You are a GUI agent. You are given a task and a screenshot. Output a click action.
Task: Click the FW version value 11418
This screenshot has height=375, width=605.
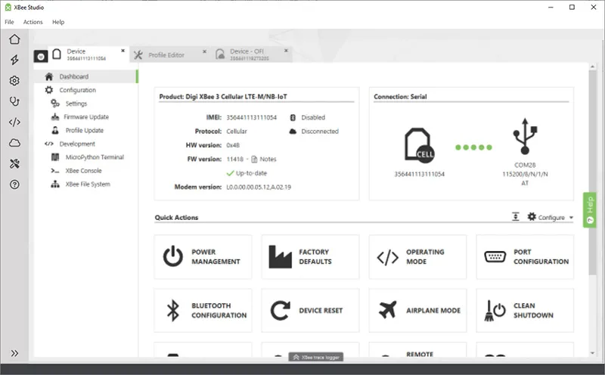[235, 159]
